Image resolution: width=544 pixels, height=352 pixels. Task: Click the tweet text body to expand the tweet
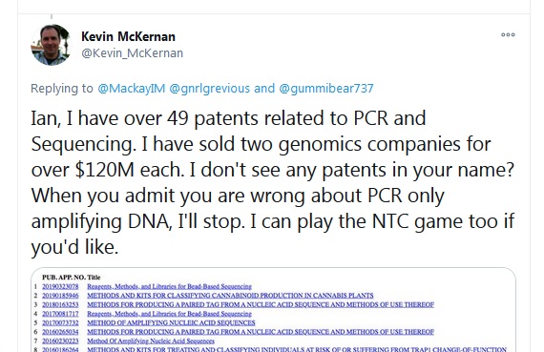tap(272, 182)
